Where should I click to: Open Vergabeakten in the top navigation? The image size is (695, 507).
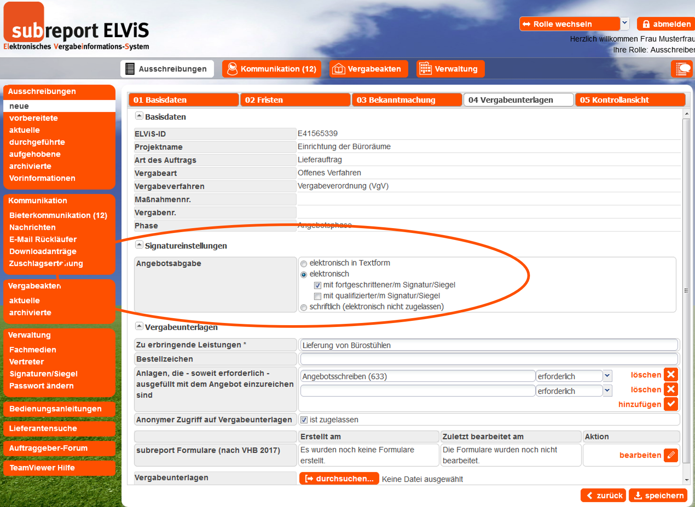click(369, 69)
